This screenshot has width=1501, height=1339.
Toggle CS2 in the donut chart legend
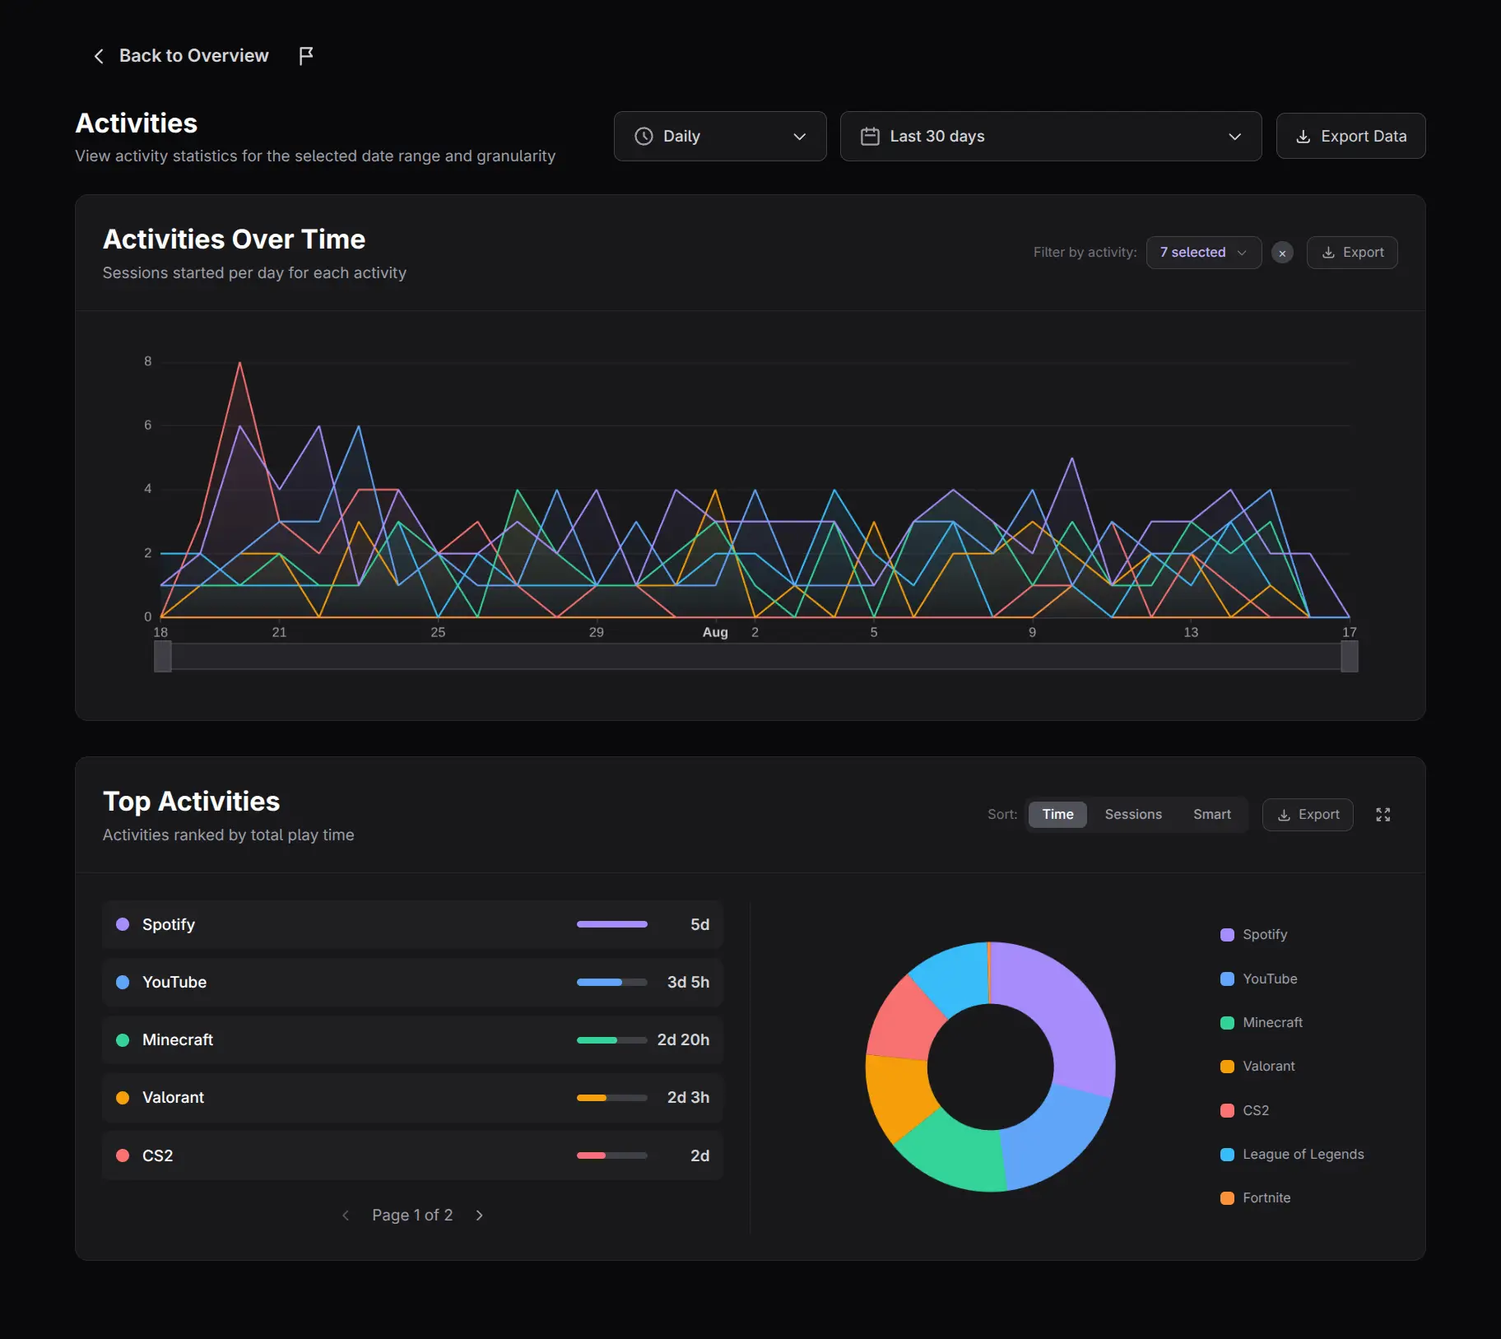point(1244,1110)
